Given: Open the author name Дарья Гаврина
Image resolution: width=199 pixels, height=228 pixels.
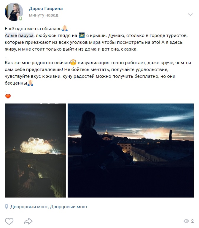Looking at the screenshot, I should pos(46,9).
